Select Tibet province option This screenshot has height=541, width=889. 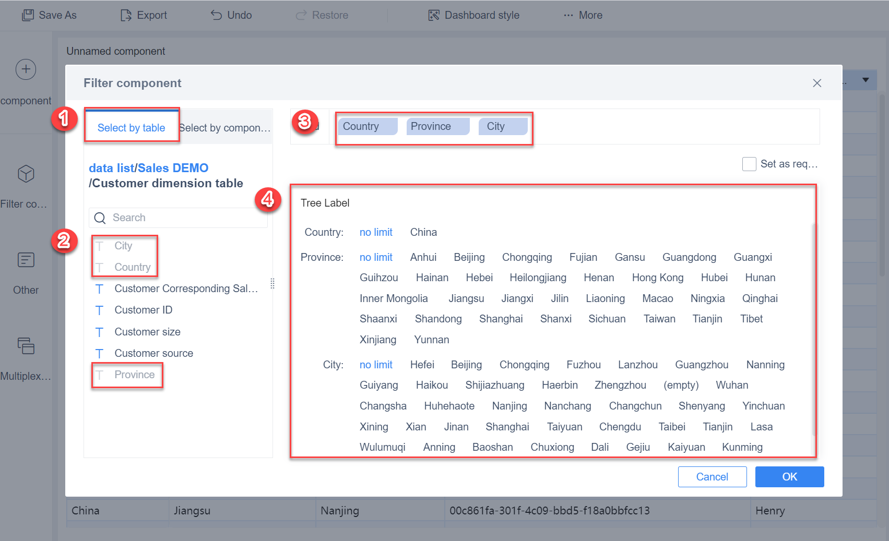[751, 319]
